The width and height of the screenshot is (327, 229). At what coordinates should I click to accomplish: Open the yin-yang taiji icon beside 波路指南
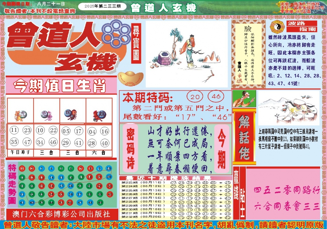point(277,27)
